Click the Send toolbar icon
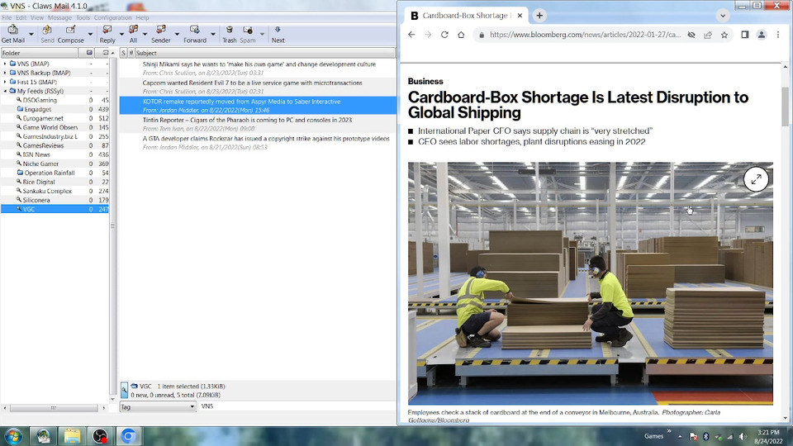Viewport: 793px width, 446px height. point(47,34)
